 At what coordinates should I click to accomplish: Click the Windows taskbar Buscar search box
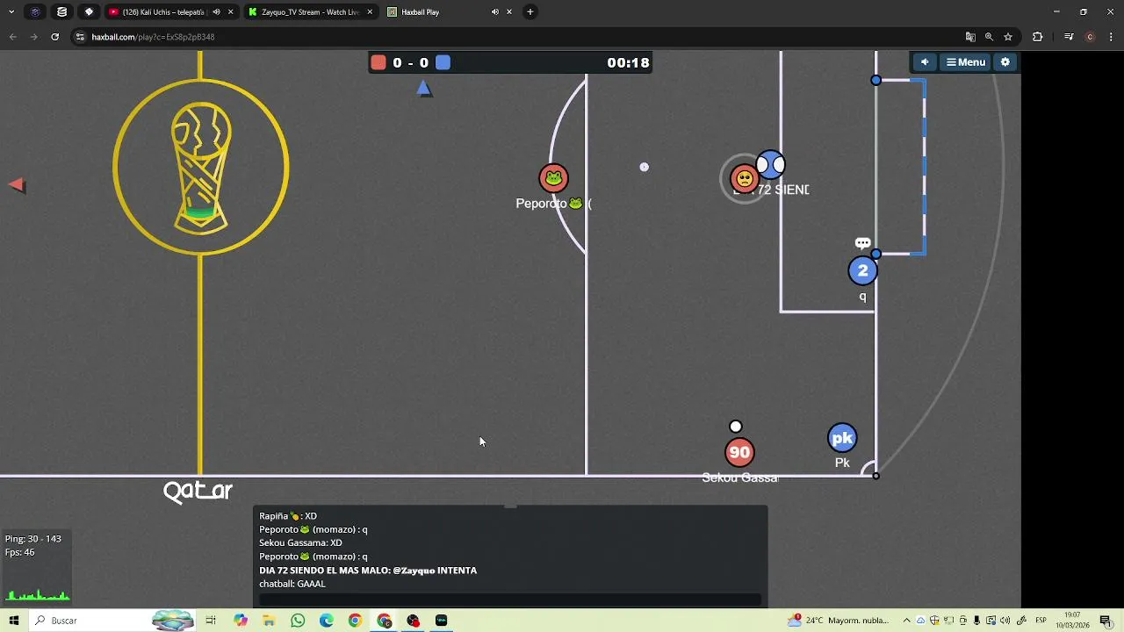click(x=112, y=621)
